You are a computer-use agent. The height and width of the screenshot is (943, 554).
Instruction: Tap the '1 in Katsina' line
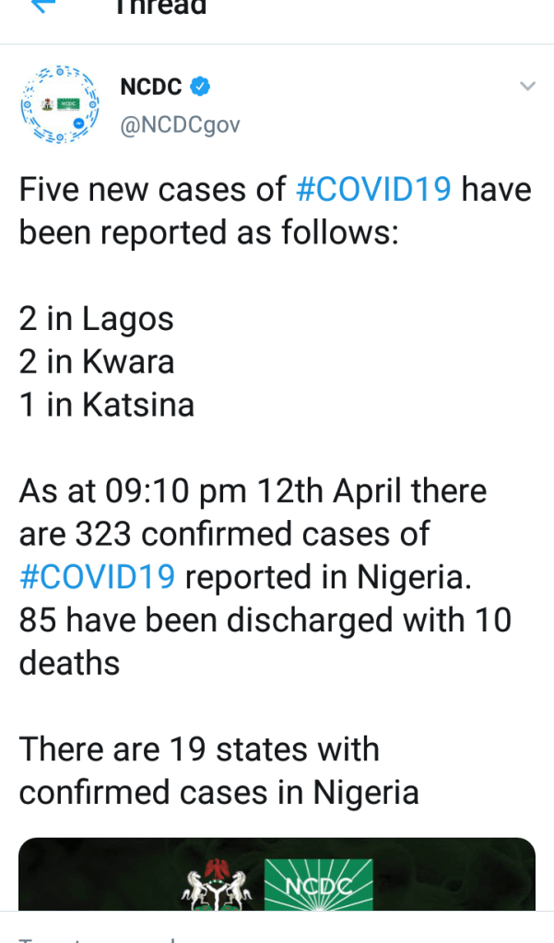(x=107, y=406)
